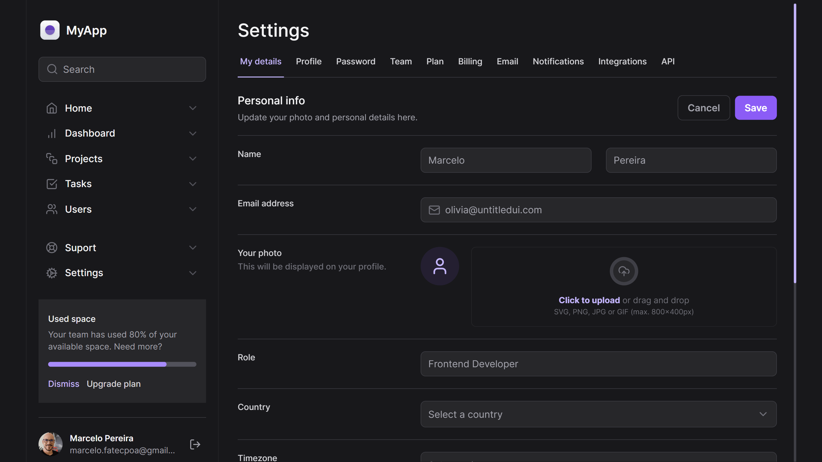Click the Upgrade plan link
The width and height of the screenshot is (822, 462).
113,384
